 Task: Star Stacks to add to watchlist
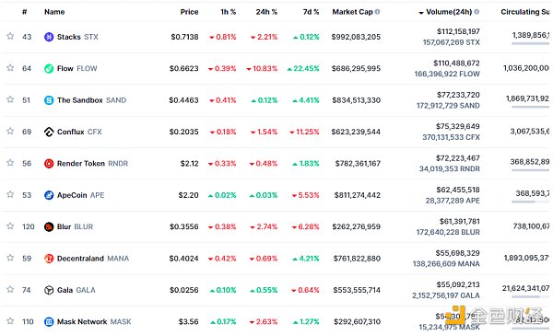(10, 36)
